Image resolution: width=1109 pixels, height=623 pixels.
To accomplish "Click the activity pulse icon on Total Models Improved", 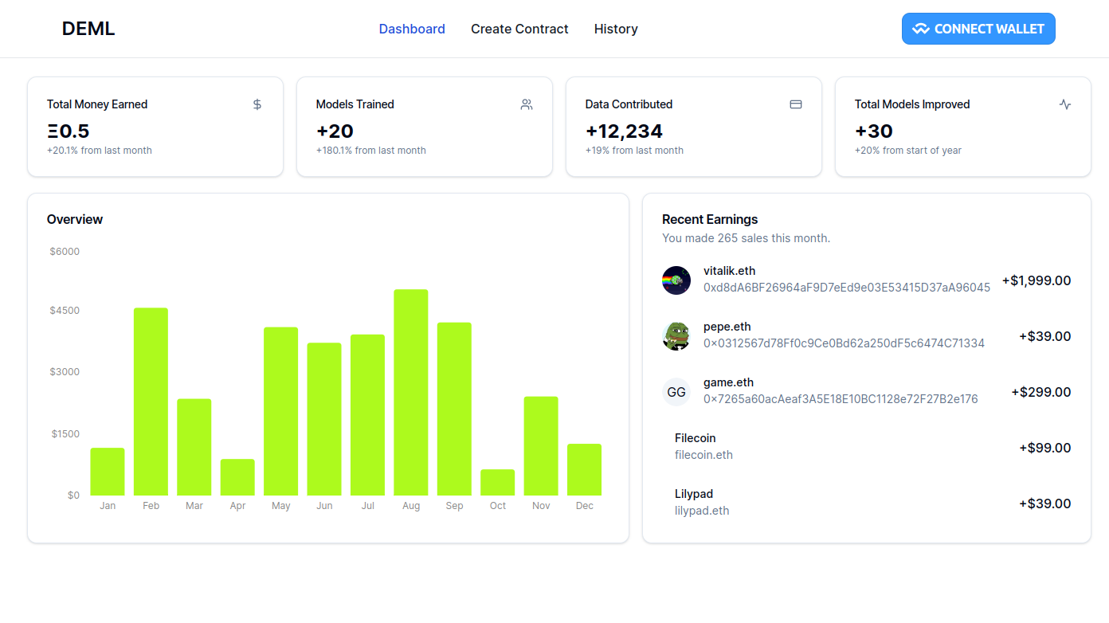I will [x=1065, y=104].
